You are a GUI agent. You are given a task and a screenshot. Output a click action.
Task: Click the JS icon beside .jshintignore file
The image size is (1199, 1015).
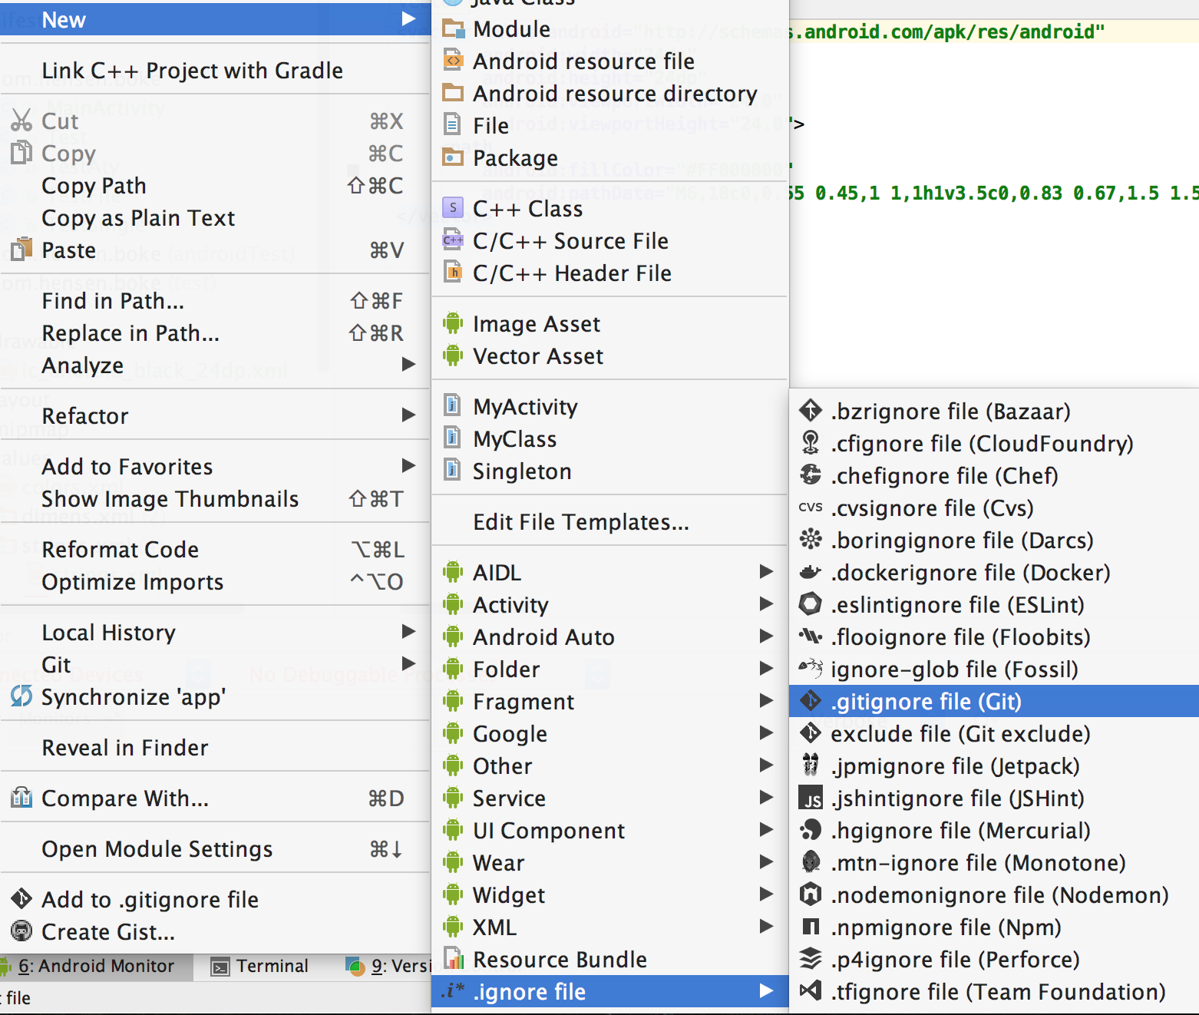coord(810,798)
